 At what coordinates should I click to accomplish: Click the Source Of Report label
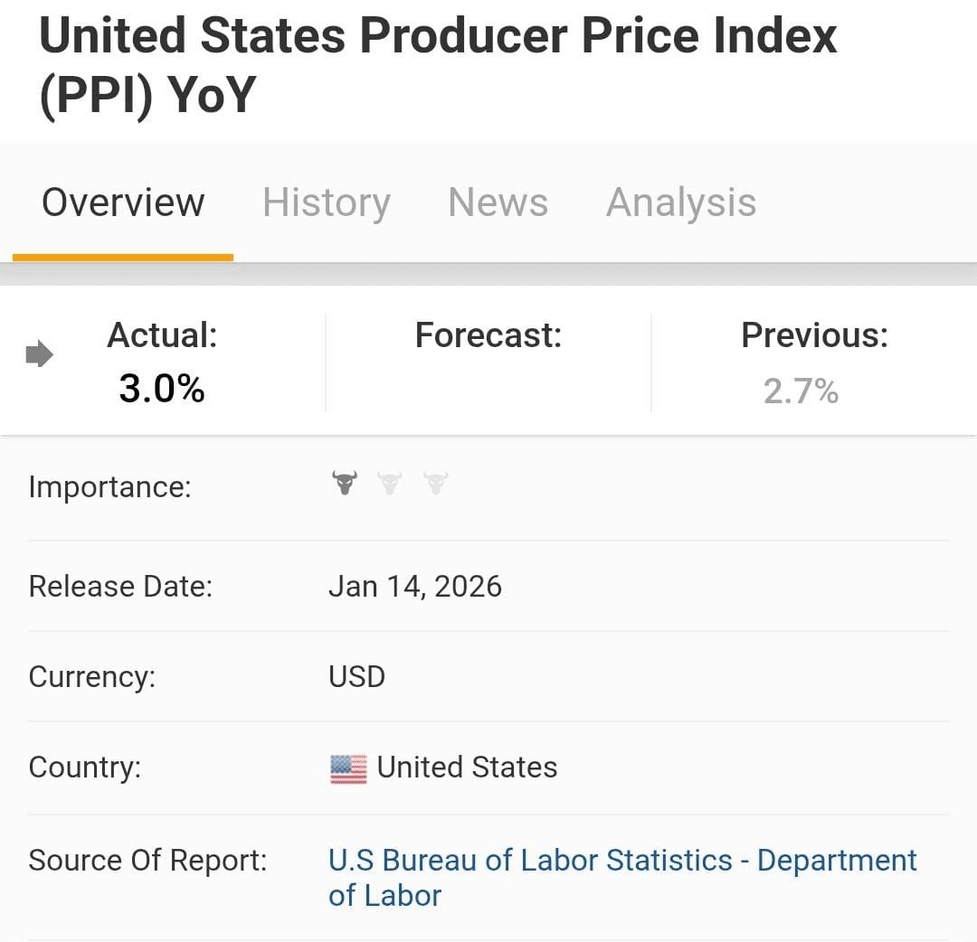pos(147,860)
